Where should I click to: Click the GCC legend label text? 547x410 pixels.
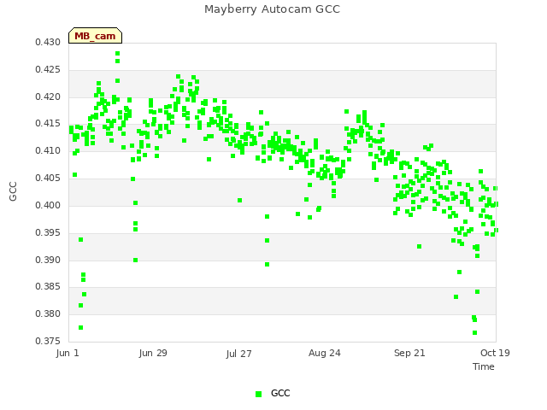coord(280,393)
